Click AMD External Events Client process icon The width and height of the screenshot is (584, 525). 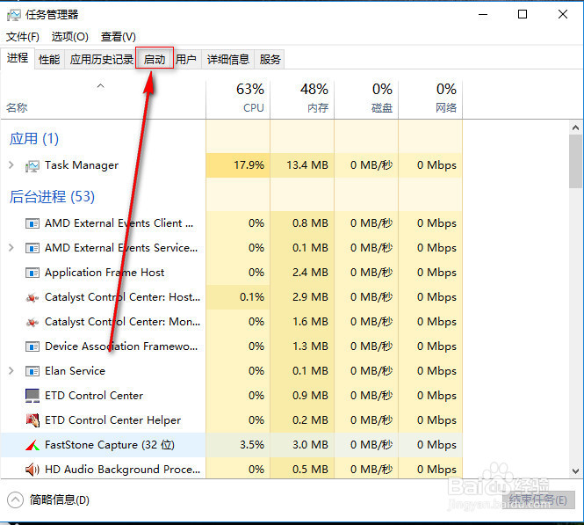click(32, 223)
